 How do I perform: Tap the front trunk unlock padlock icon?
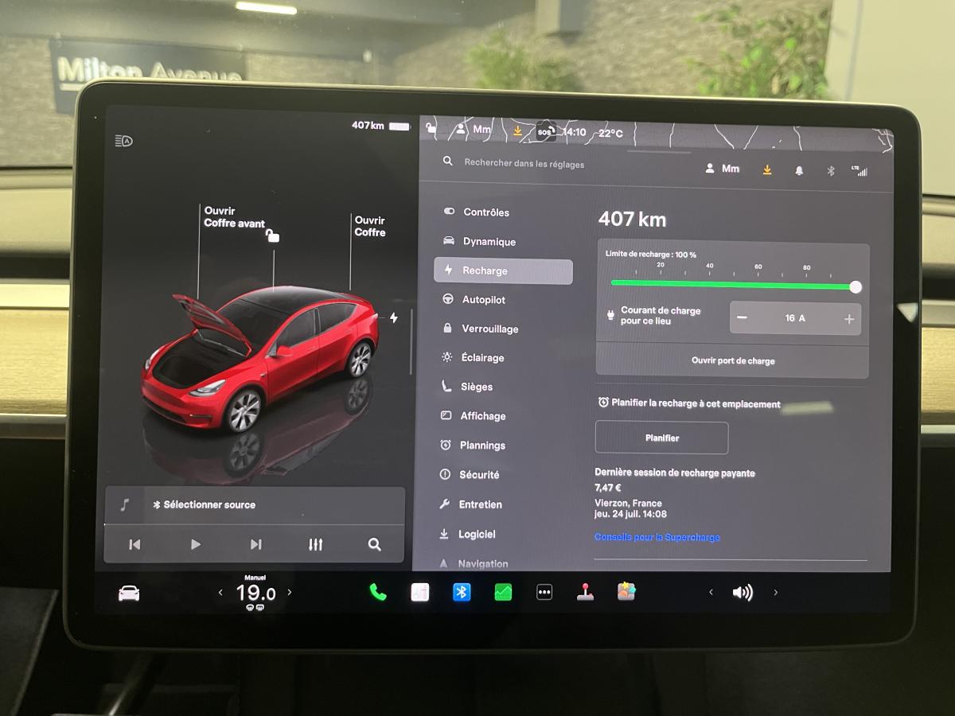tap(273, 235)
